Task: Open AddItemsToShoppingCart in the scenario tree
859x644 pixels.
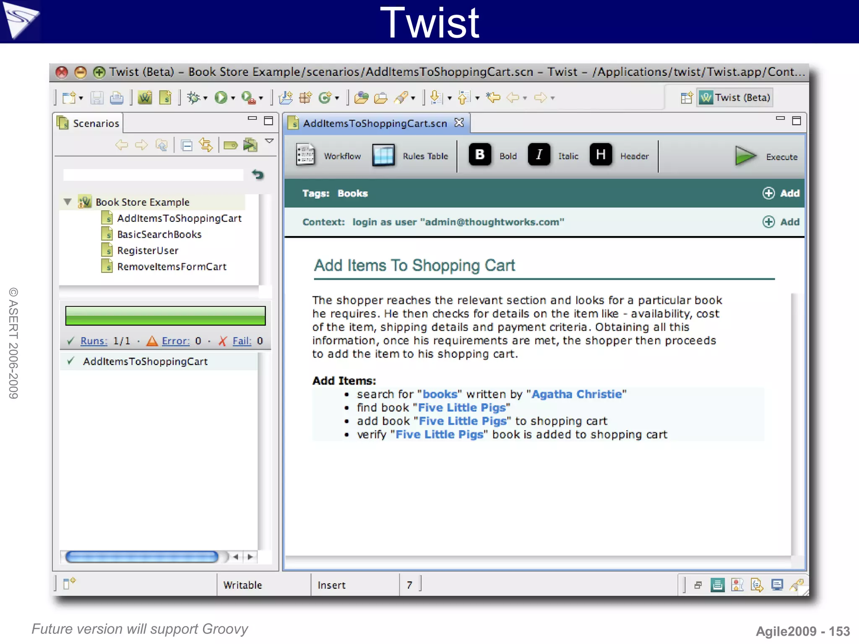Action: click(179, 218)
